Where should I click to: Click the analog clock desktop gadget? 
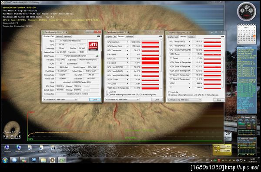pyautogui.click(x=247, y=11)
